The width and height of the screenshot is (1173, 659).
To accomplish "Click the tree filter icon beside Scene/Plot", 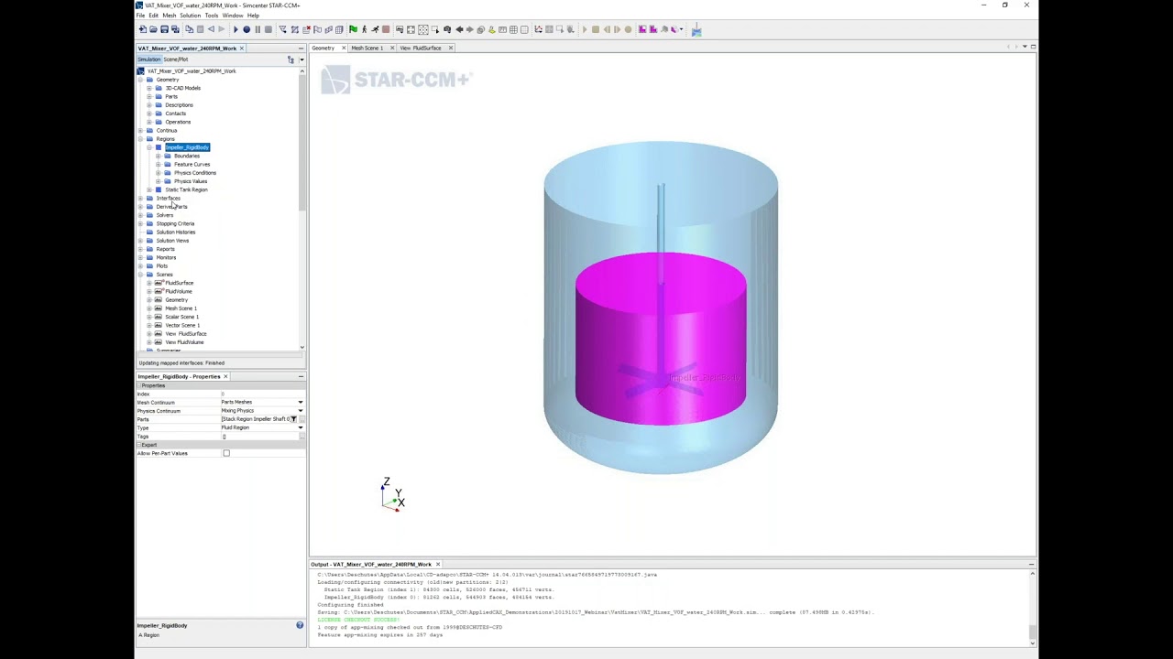I will click(291, 59).
